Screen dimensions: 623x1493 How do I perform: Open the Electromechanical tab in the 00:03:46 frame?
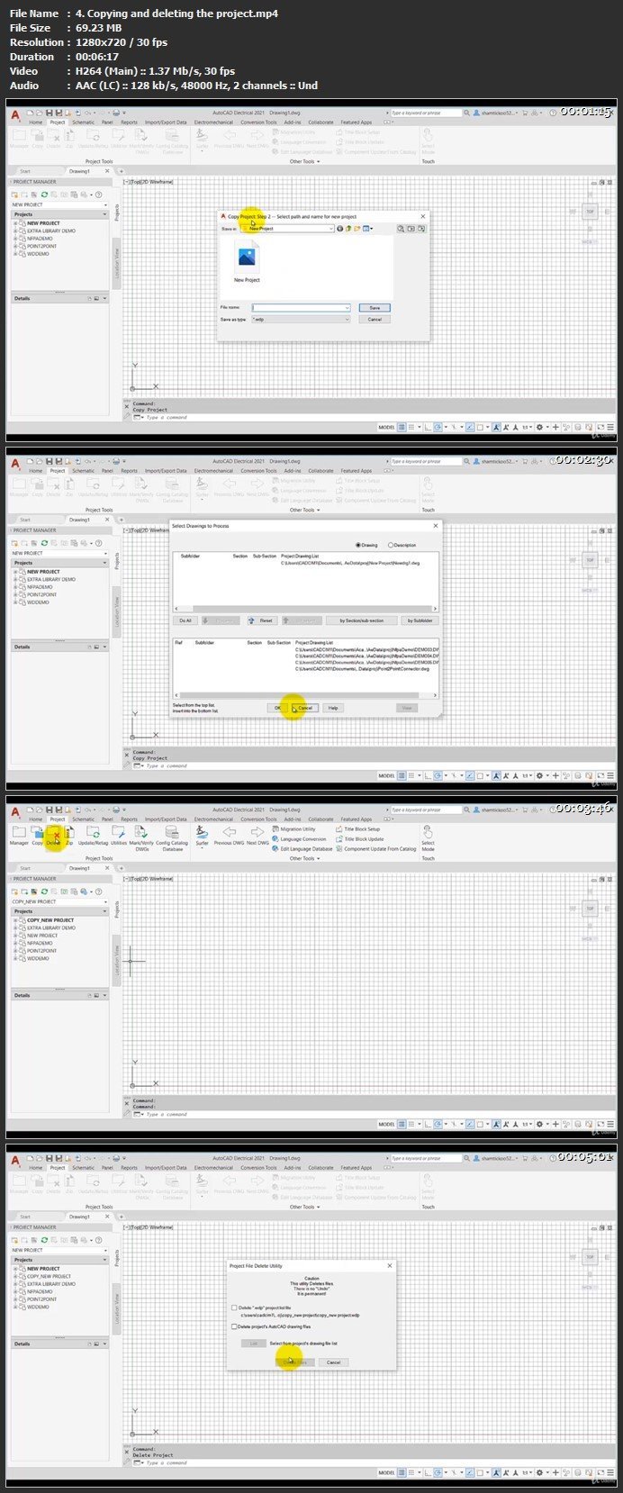tap(213, 819)
